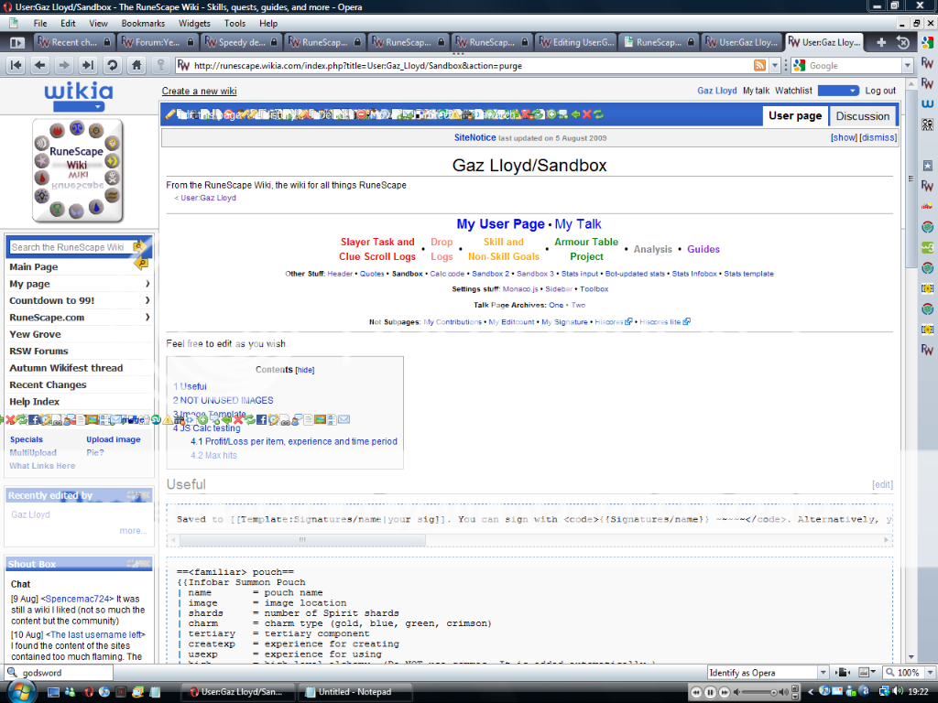Hide the Contents table
Image resolution: width=938 pixels, height=703 pixels.
[x=304, y=370]
